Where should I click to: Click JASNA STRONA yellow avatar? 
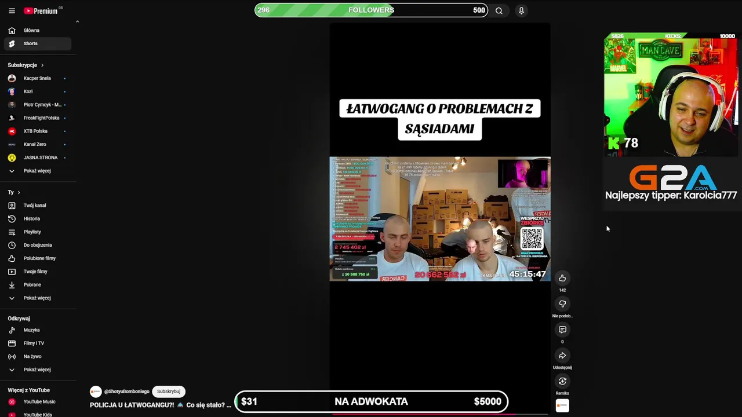[12, 158]
